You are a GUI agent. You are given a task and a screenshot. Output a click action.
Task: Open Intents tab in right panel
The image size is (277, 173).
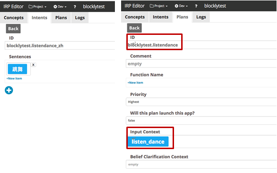[x=161, y=17]
